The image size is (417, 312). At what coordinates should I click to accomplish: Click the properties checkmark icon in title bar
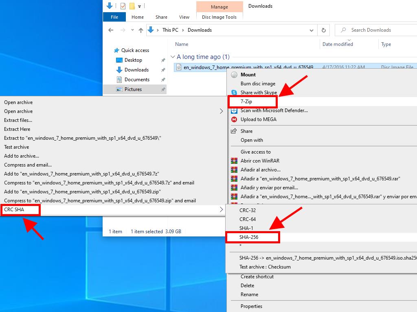(123, 6)
